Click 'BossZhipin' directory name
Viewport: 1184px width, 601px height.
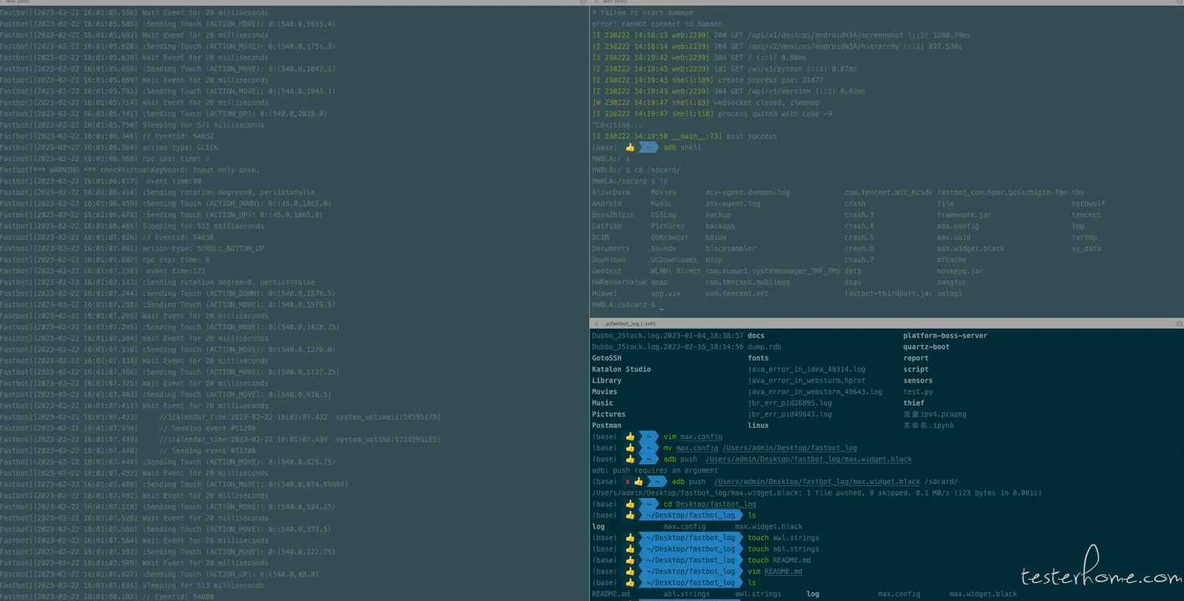(x=612, y=215)
